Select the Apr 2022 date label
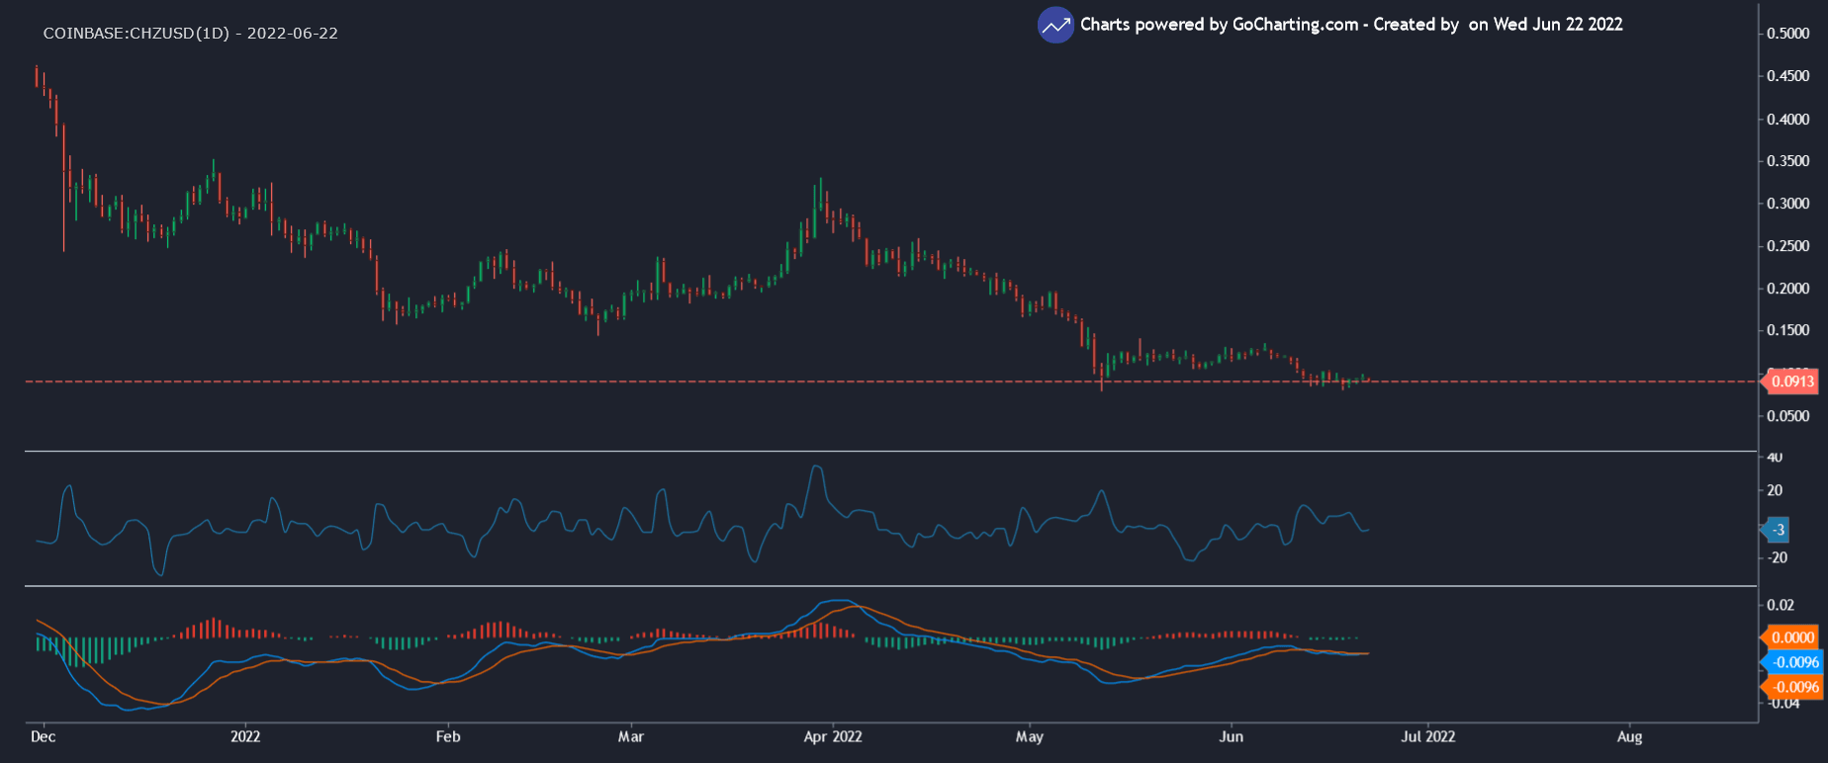 pyautogui.click(x=832, y=736)
